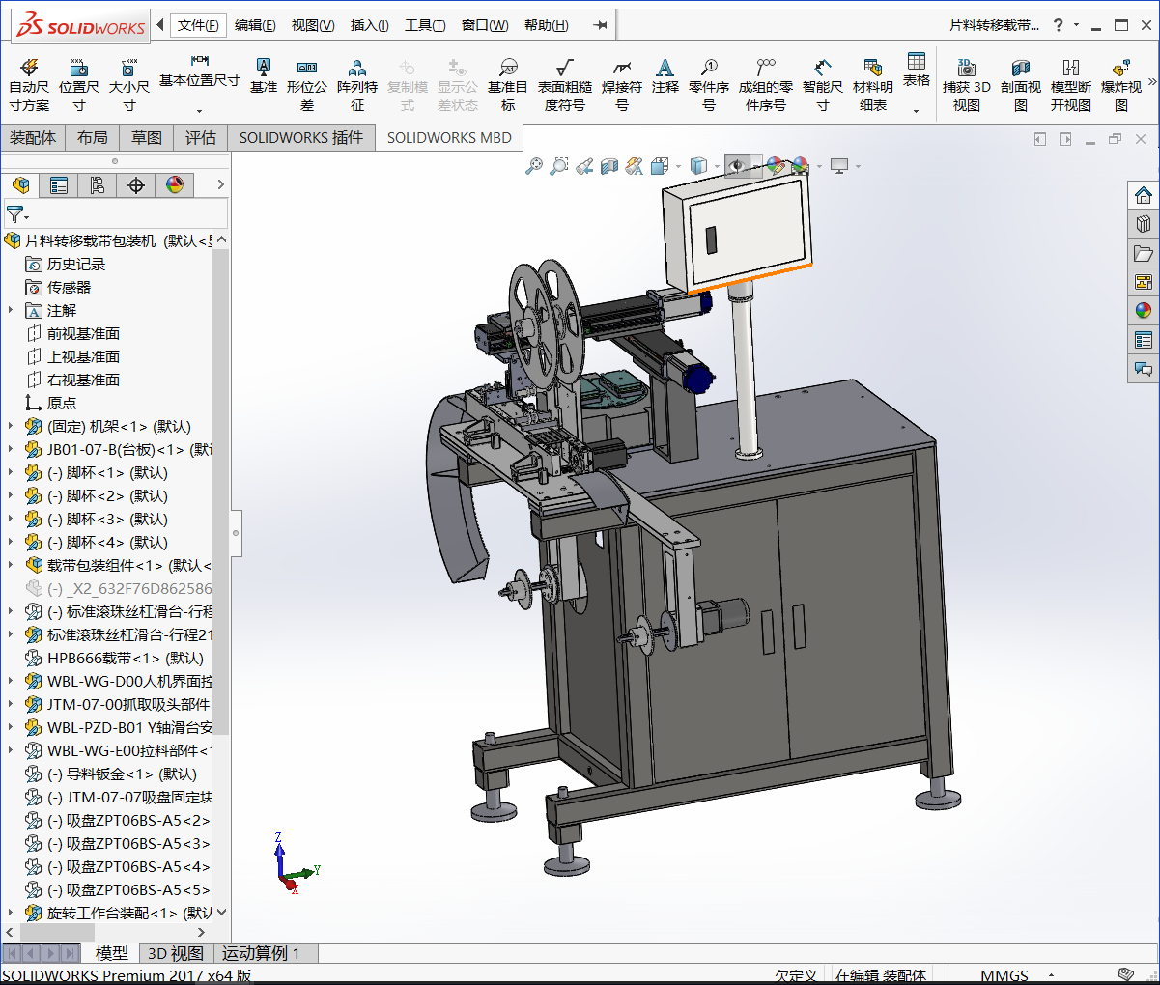The height and width of the screenshot is (985, 1160).
Task: Open the 材料明细表 (Bill of Materials) tool
Action: (x=873, y=84)
